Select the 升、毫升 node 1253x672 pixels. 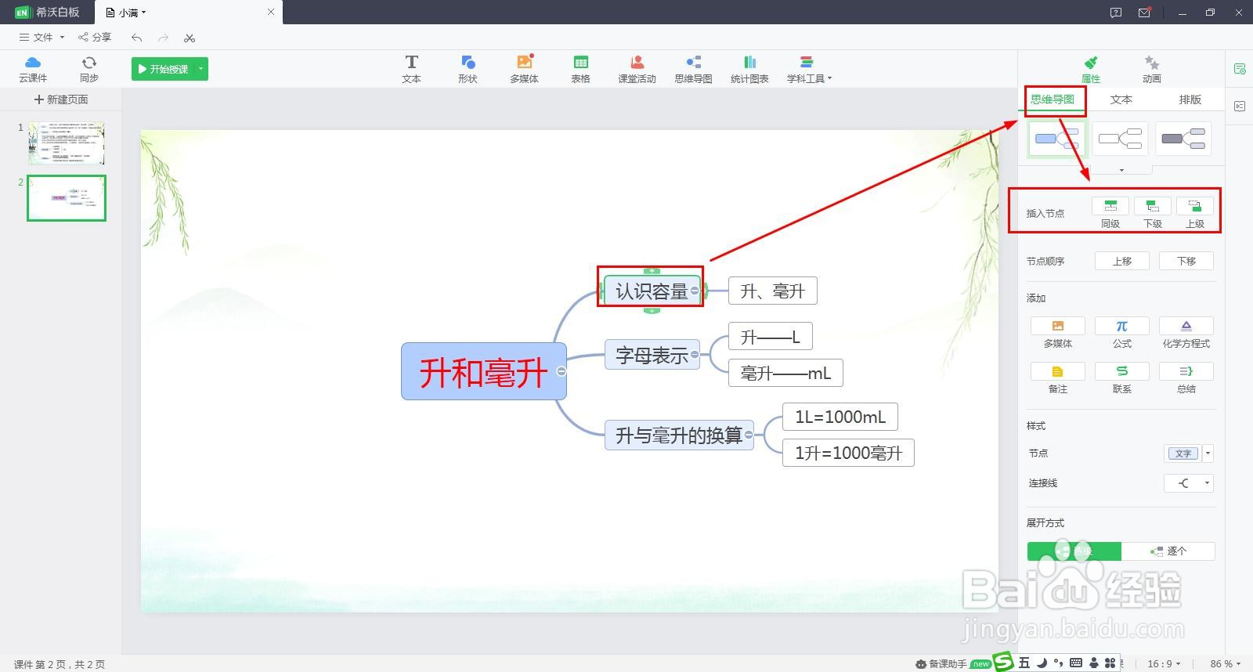coord(772,291)
